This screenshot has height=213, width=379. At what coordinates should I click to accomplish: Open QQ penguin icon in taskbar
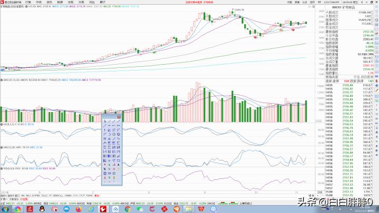tap(42, 209)
